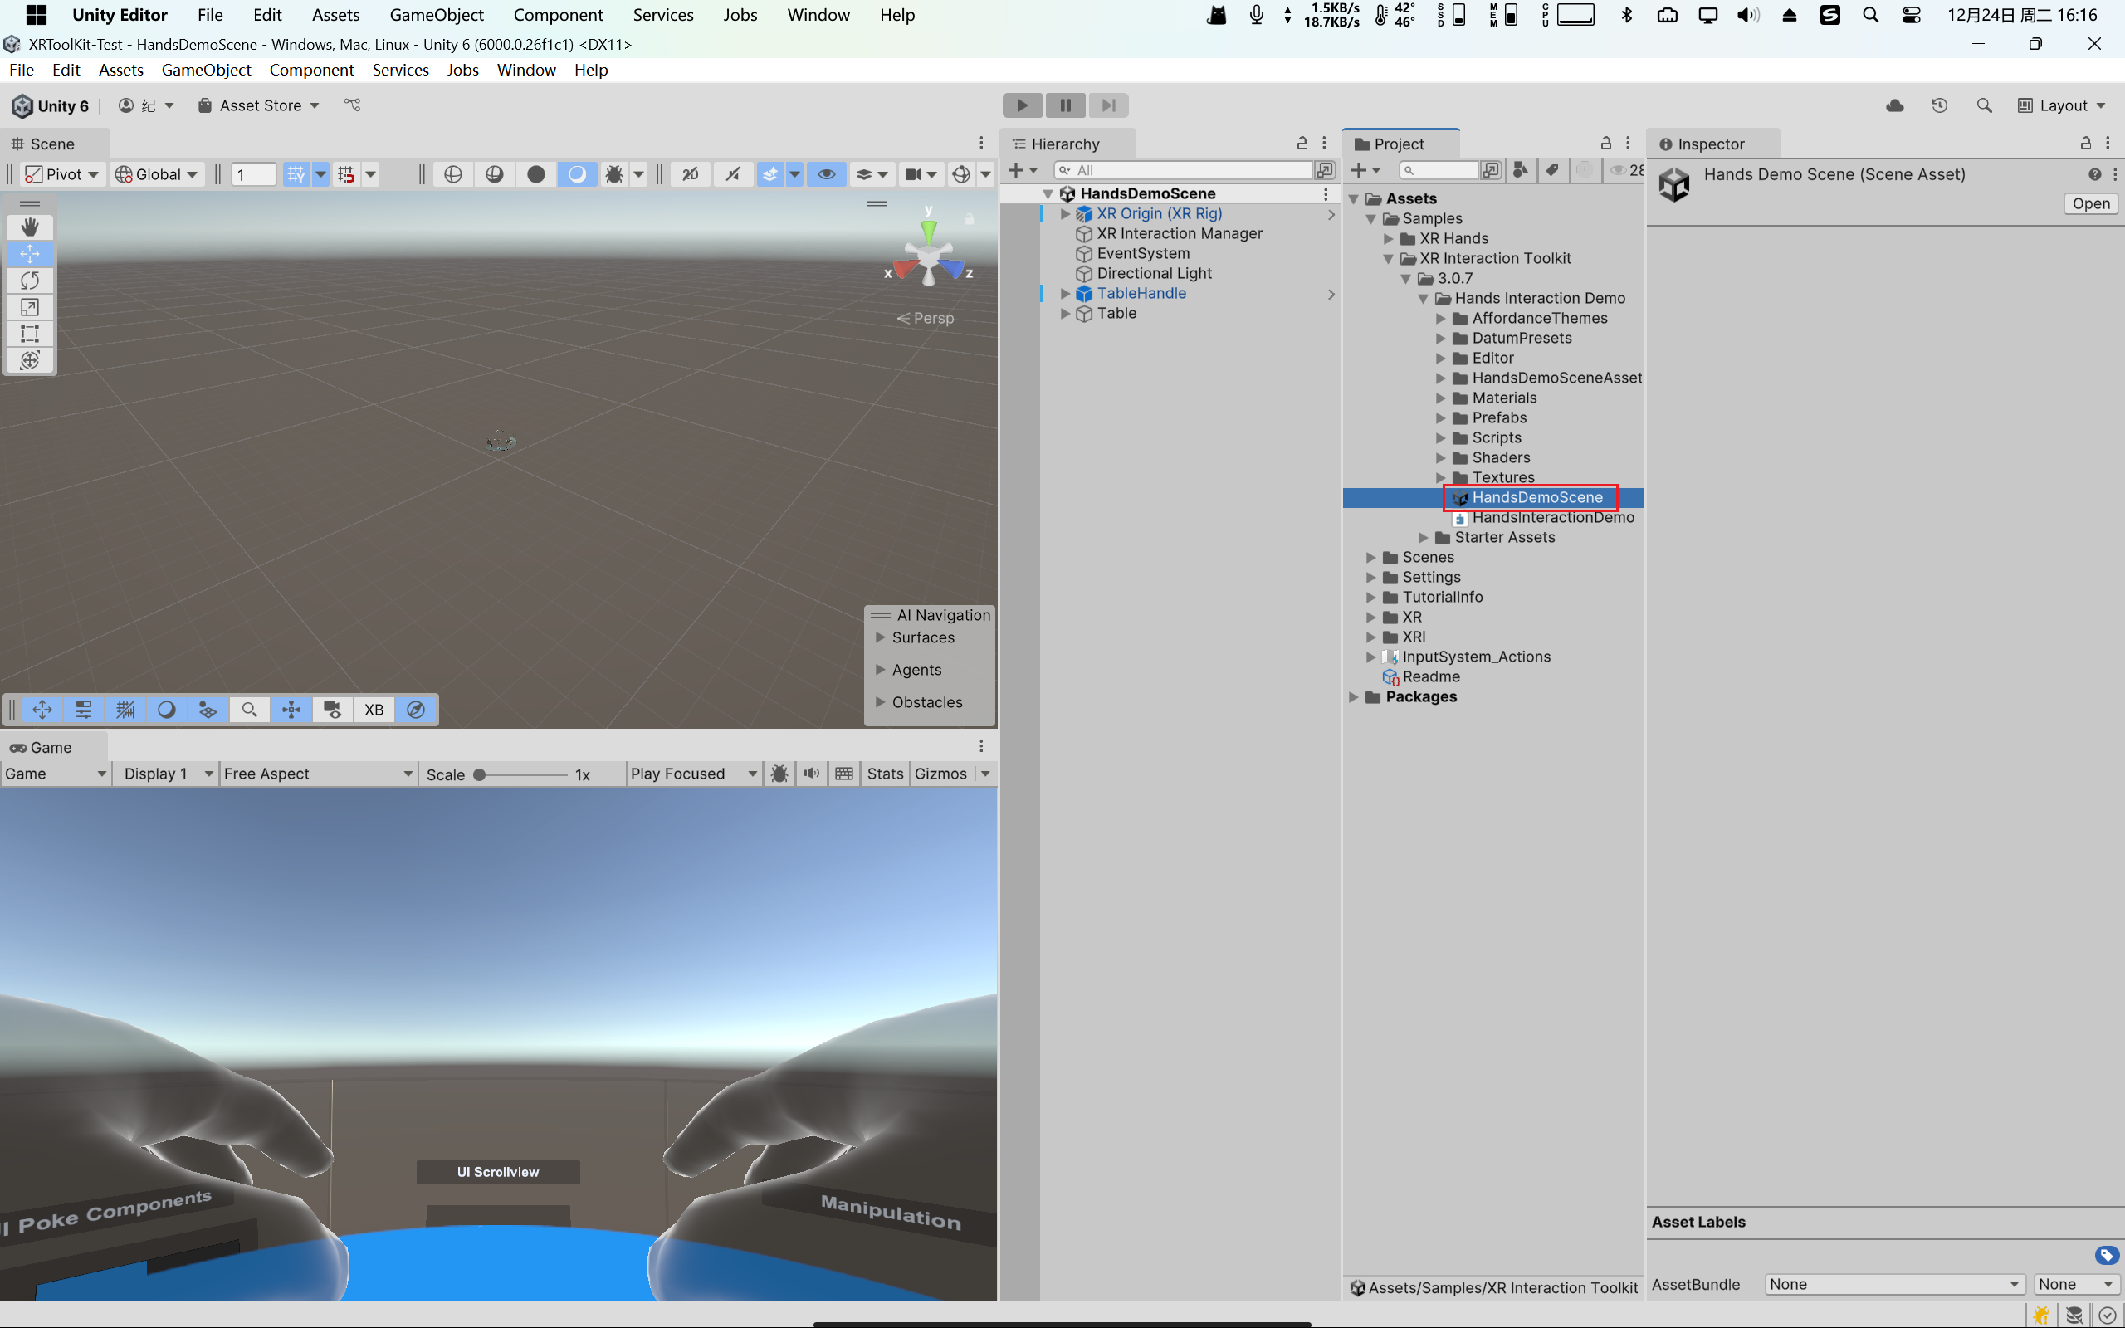Image resolution: width=2125 pixels, height=1328 pixels.
Task: Click the Hierarchy search field
Action: pyautogui.click(x=1183, y=170)
